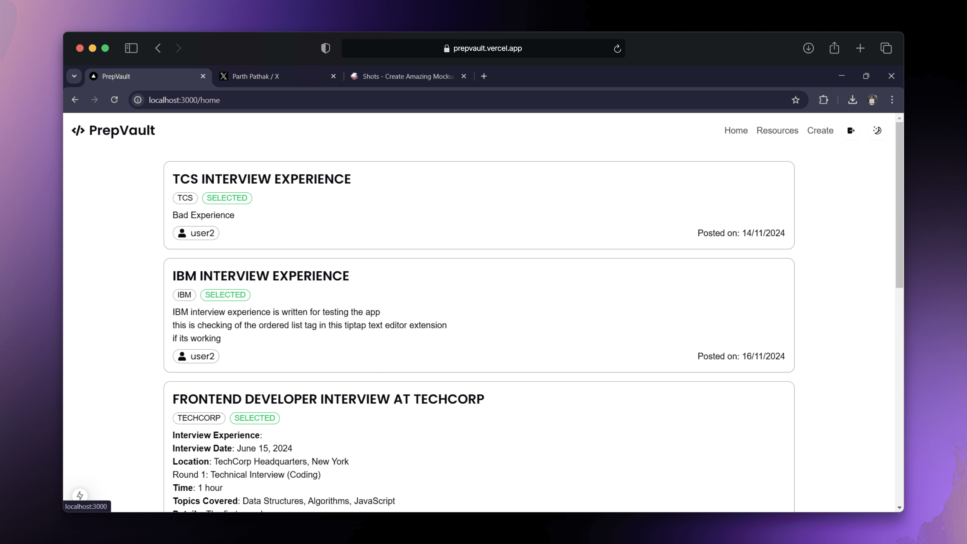Open the Share icon in Safari toolbar
Image resolution: width=967 pixels, height=544 pixels.
(834, 48)
